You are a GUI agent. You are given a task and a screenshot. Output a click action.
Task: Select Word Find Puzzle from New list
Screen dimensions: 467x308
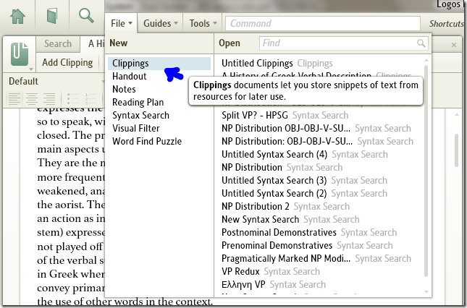coord(146,141)
